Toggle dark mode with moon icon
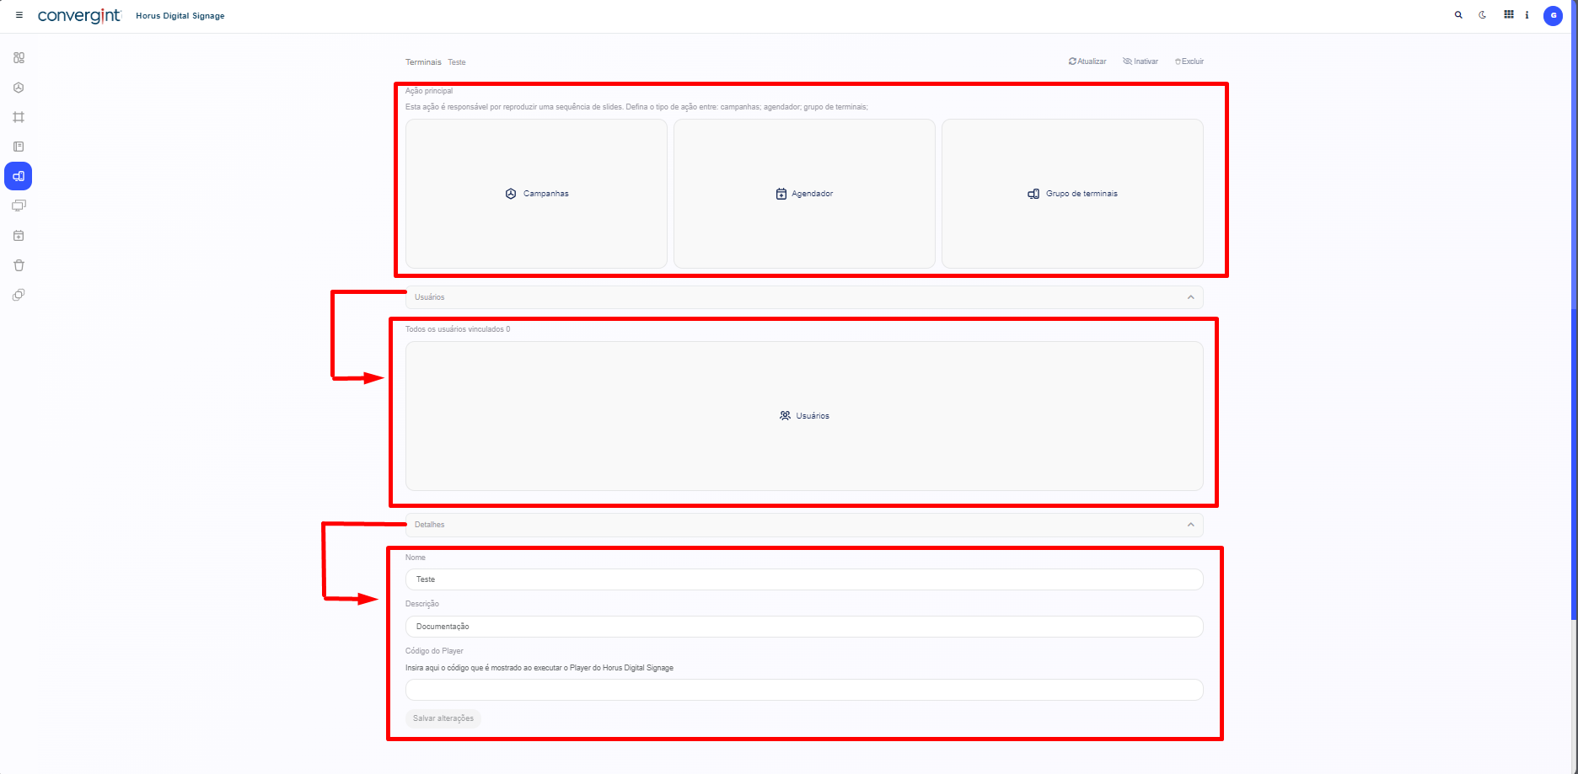 click(1483, 15)
